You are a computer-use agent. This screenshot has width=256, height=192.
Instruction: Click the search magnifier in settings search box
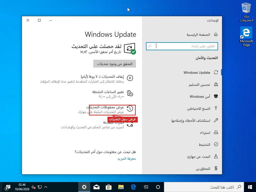tap(150, 46)
